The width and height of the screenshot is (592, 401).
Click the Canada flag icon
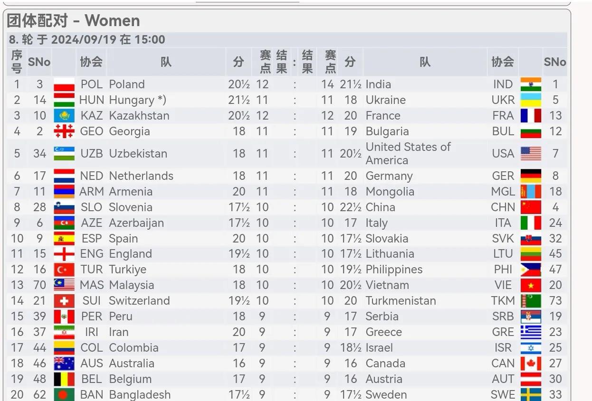coord(531,364)
